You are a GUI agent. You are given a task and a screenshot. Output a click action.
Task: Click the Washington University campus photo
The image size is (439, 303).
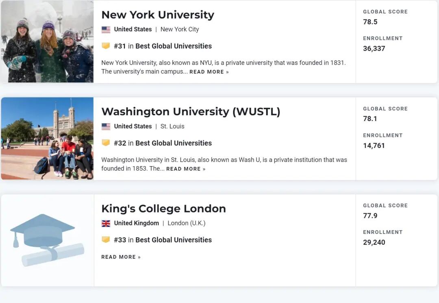47,139
